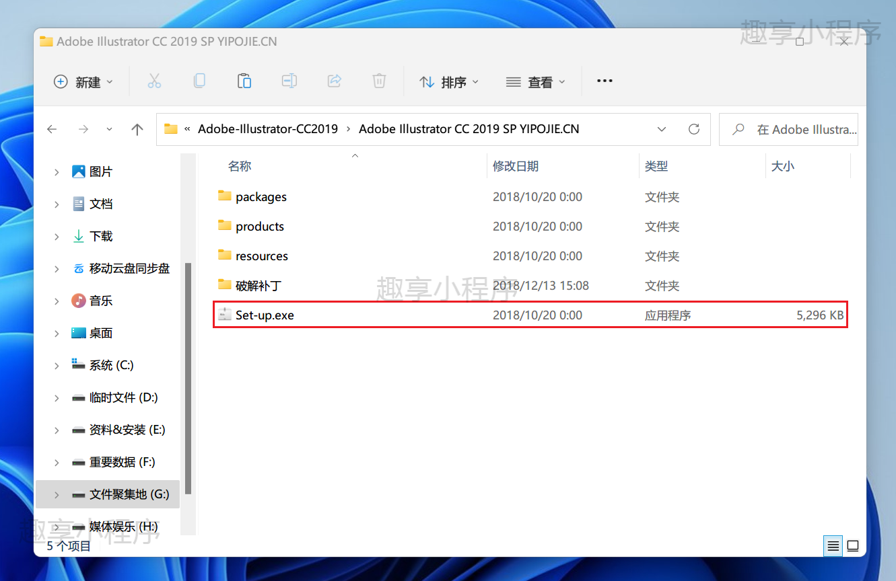Select the packages folder name
Screen dimensions: 896x581
click(x=261, y=196)
